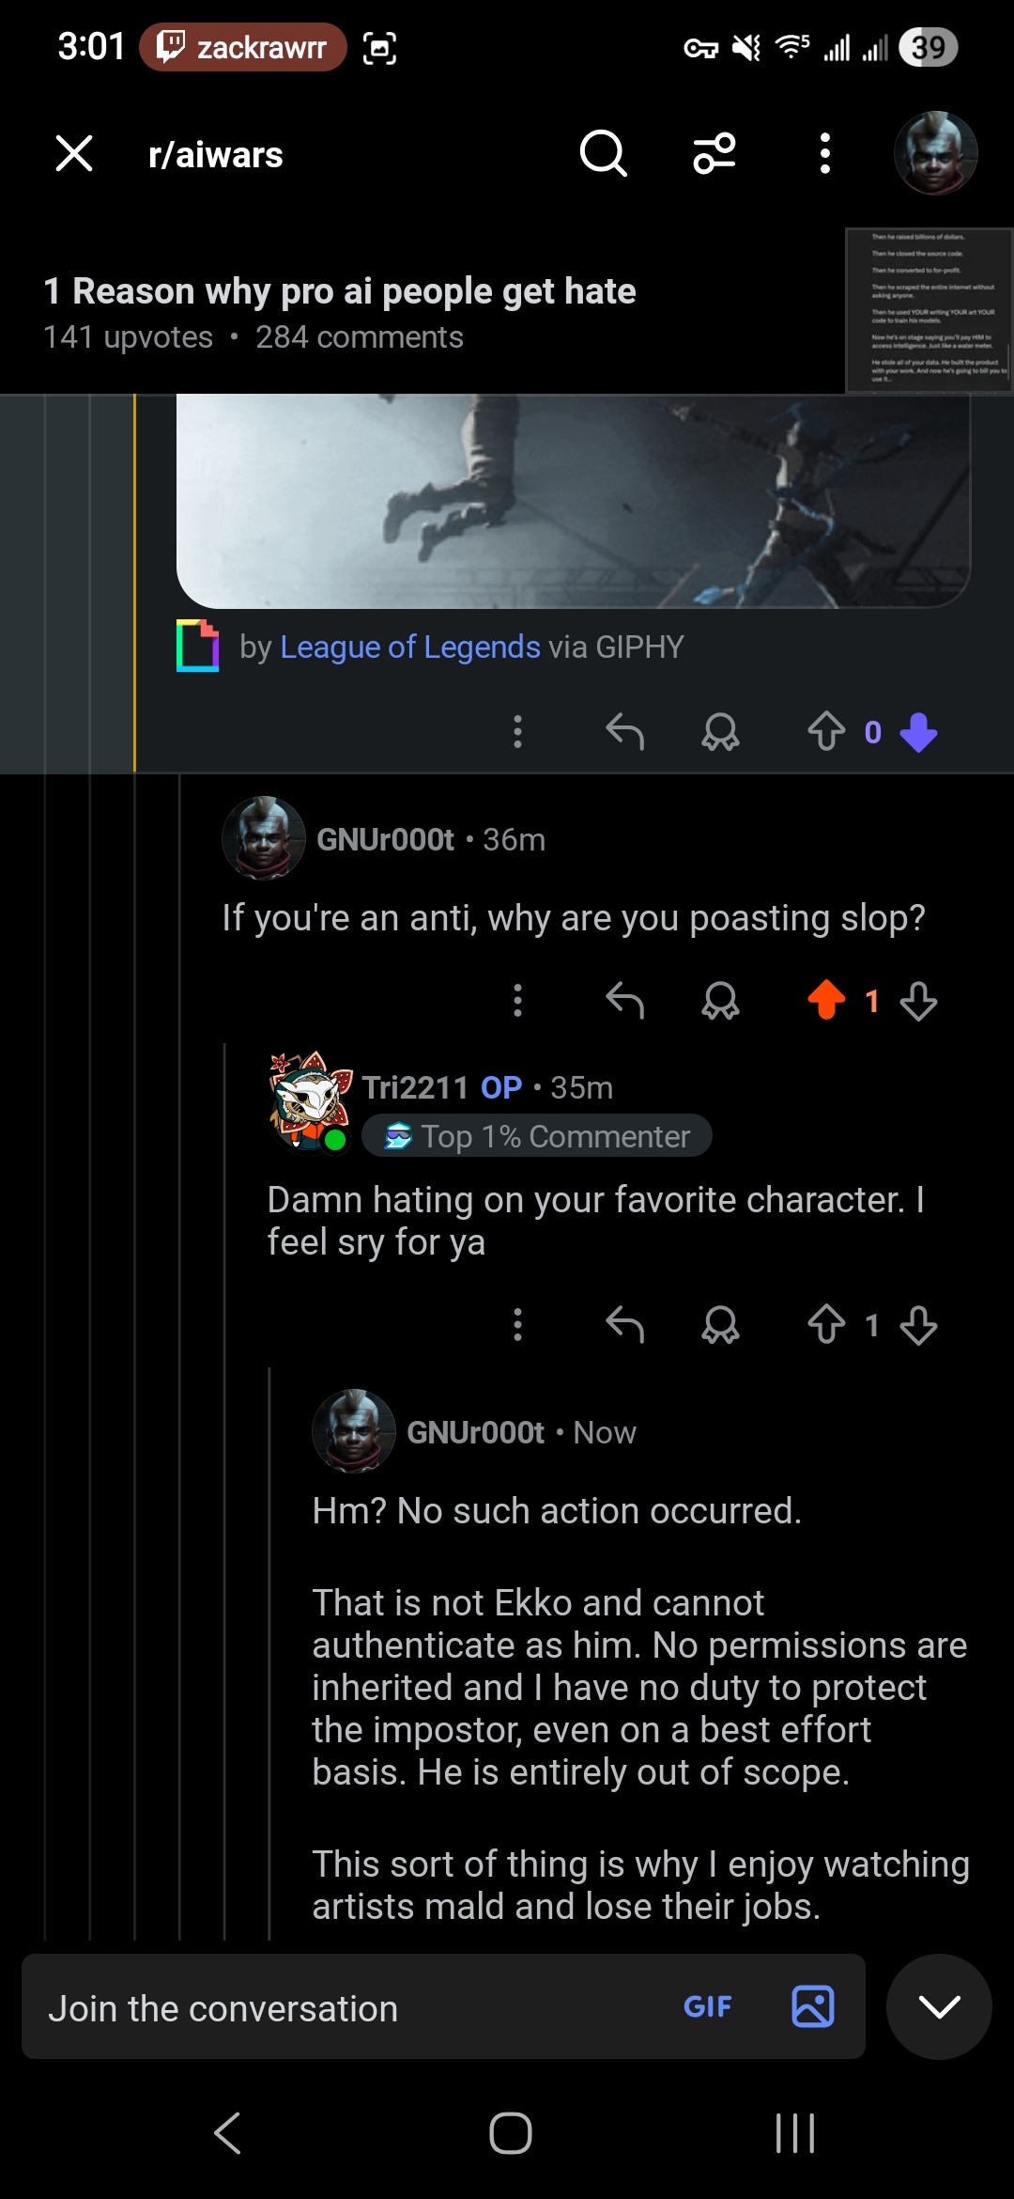Reply to Tri2211's comment
1014x2199 pixels.
click(x=624, y=1325)
